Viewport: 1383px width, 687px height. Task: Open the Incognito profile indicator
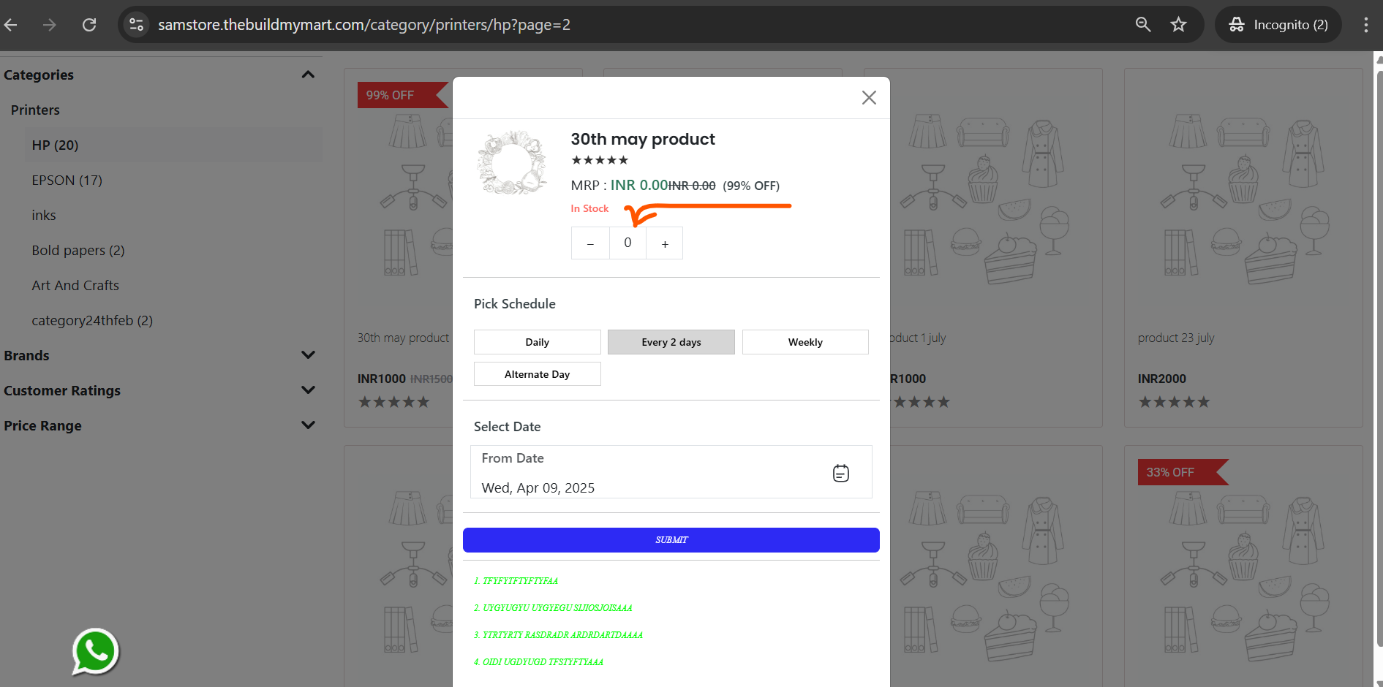[1278, 25]
